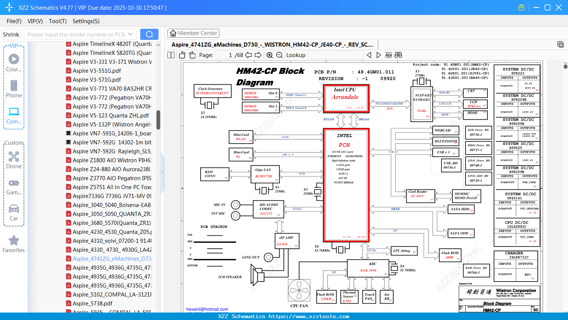This screenshot has height=320, width=568.
Task: Open the Member Center button
Action: coord(193,33)
